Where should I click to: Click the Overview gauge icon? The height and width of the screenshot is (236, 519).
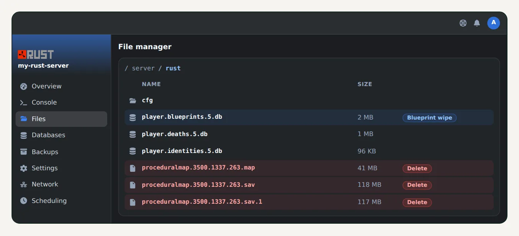(24, 86)
